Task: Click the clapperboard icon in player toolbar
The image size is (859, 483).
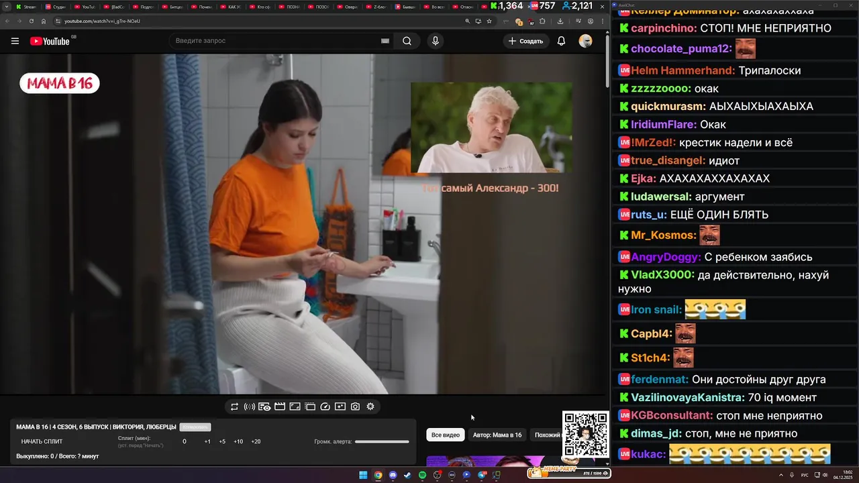Action: point(280,407)
